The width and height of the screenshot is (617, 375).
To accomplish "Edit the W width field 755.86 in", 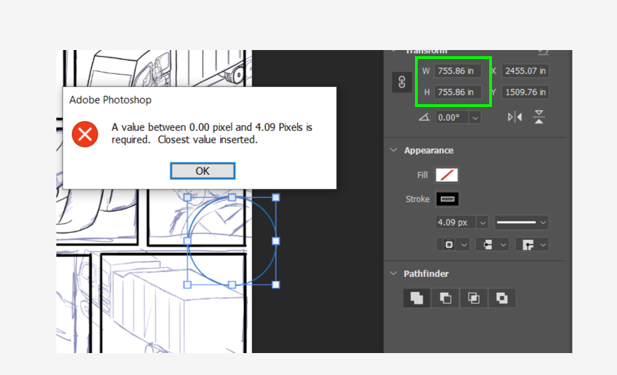I will click(458, 71).
